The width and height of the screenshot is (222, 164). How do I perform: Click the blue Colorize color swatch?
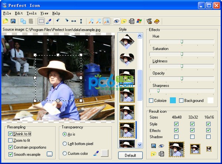point(173,100)
